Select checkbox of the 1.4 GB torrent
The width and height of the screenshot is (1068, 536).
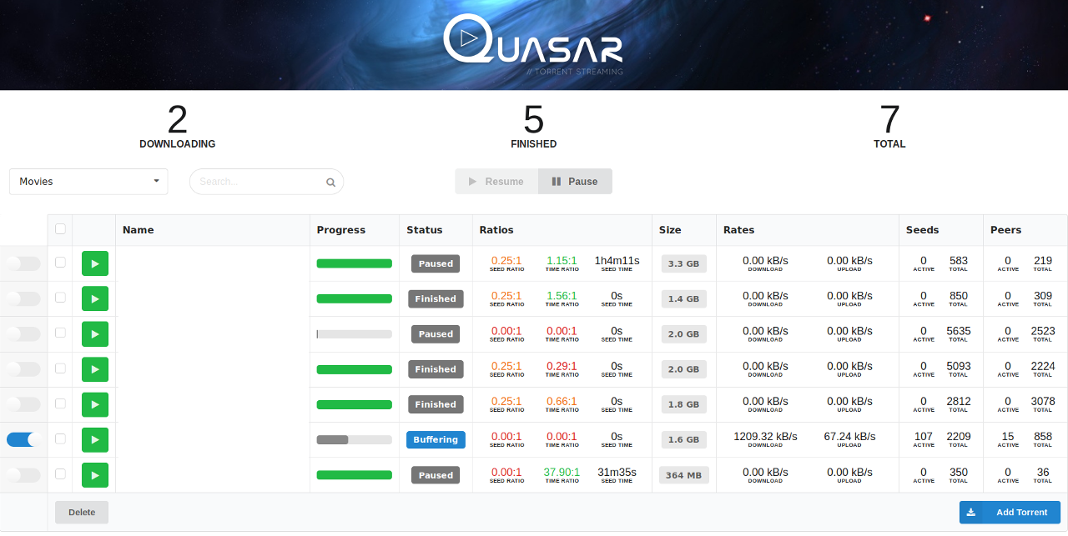(60, 298)
